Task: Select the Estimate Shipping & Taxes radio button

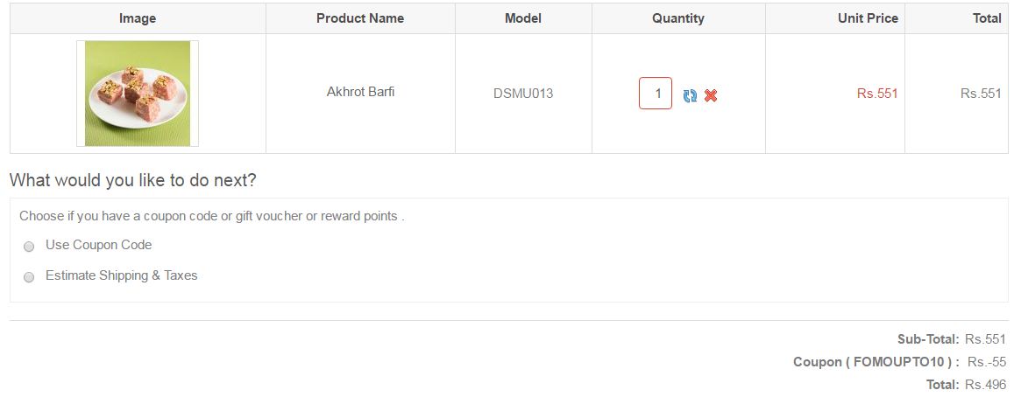Action: (x=29, y=277)
